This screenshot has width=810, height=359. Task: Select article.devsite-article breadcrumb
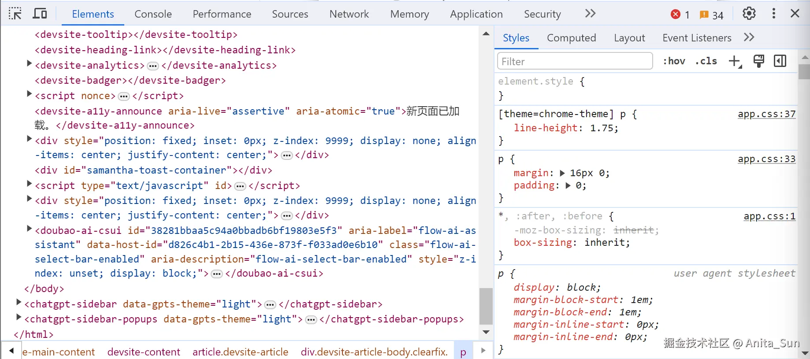point(240,352)
